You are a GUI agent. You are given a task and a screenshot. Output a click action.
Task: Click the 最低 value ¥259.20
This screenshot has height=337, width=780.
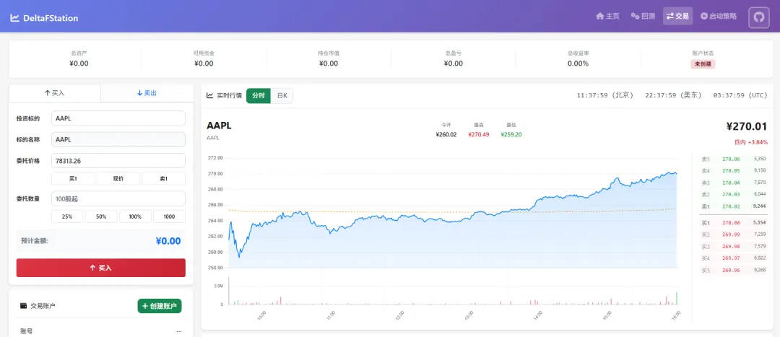tap(511, 134)
